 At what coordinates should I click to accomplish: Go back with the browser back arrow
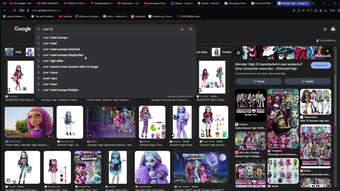tap(5, 10)
